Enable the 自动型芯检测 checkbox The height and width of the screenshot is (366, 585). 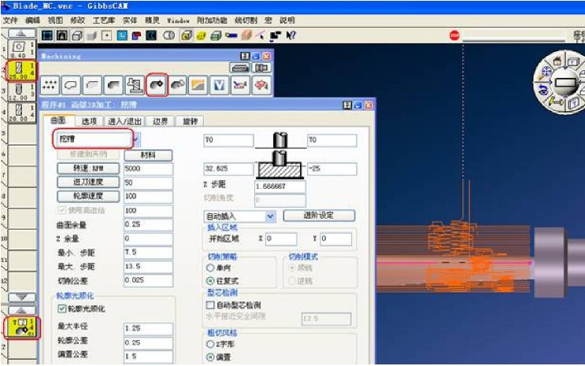pos(209,304)
